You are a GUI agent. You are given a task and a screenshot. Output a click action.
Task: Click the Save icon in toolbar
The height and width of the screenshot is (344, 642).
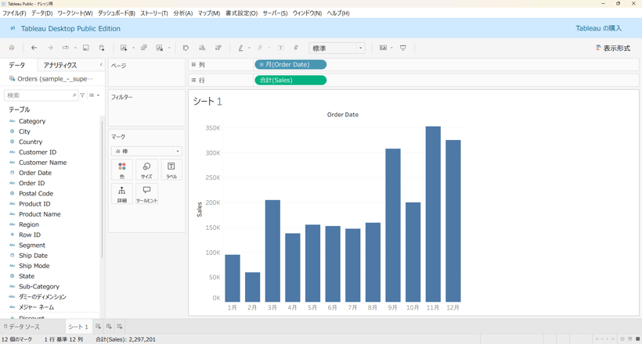[86, 48]
